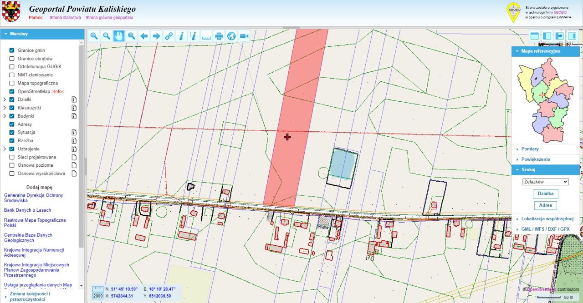This screenshot has height=303, width=583.
Task: Open the Żelazków municipality dropdown
Action: [x=546, y=182]
